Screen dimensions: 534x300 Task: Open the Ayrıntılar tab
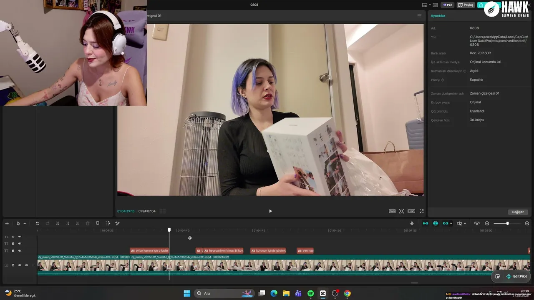[438, 16]
